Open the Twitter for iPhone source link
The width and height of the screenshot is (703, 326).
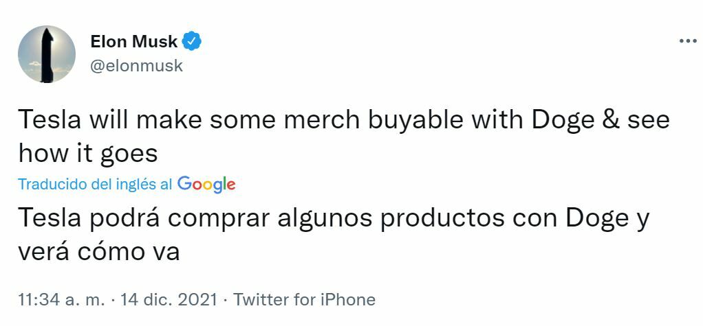(x=305, y=300)
